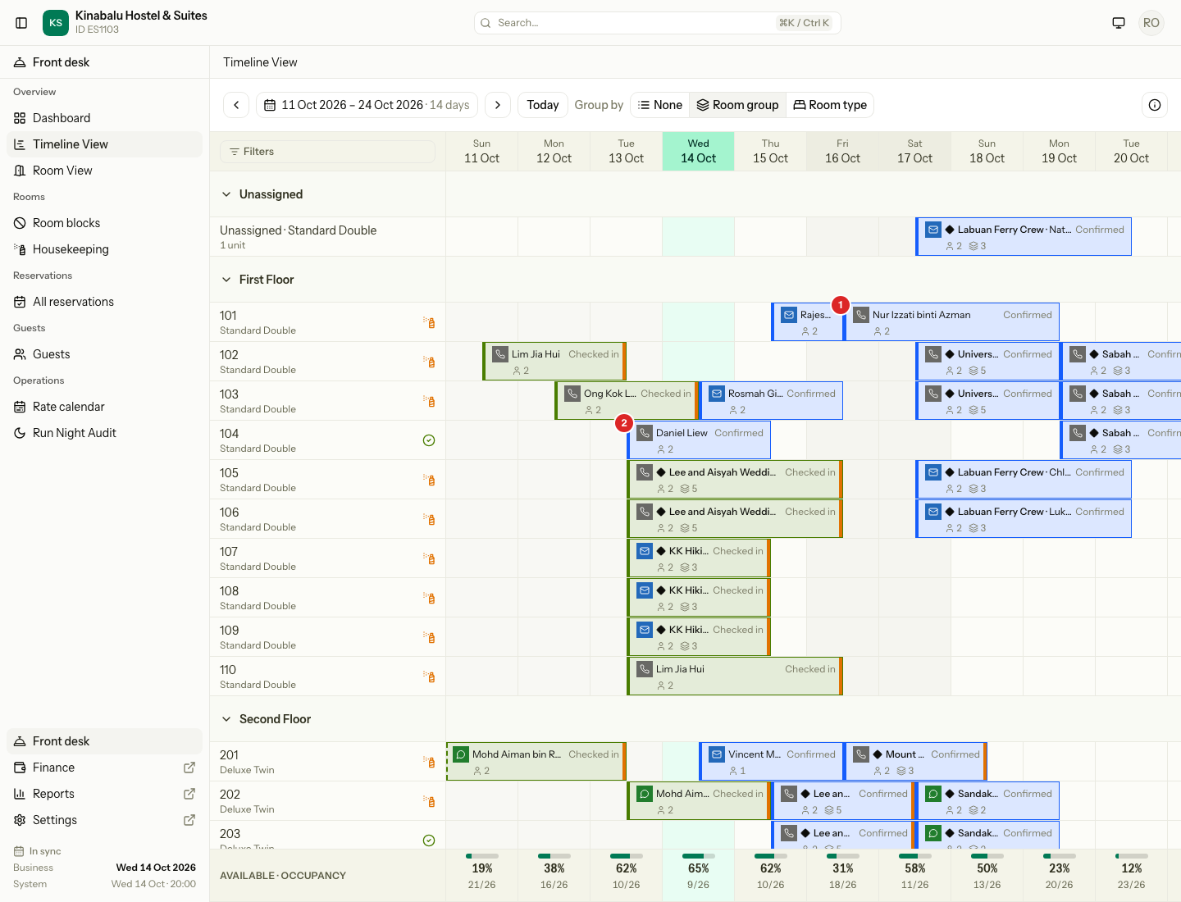Image resolution: width=1181 pixels, height=902 pixels.
Task: Open the Filters control
Action: tap(327, 152)
